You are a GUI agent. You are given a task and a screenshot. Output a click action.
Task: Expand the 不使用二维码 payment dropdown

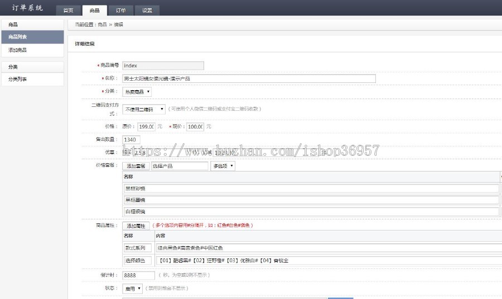(x=144, y=109)
